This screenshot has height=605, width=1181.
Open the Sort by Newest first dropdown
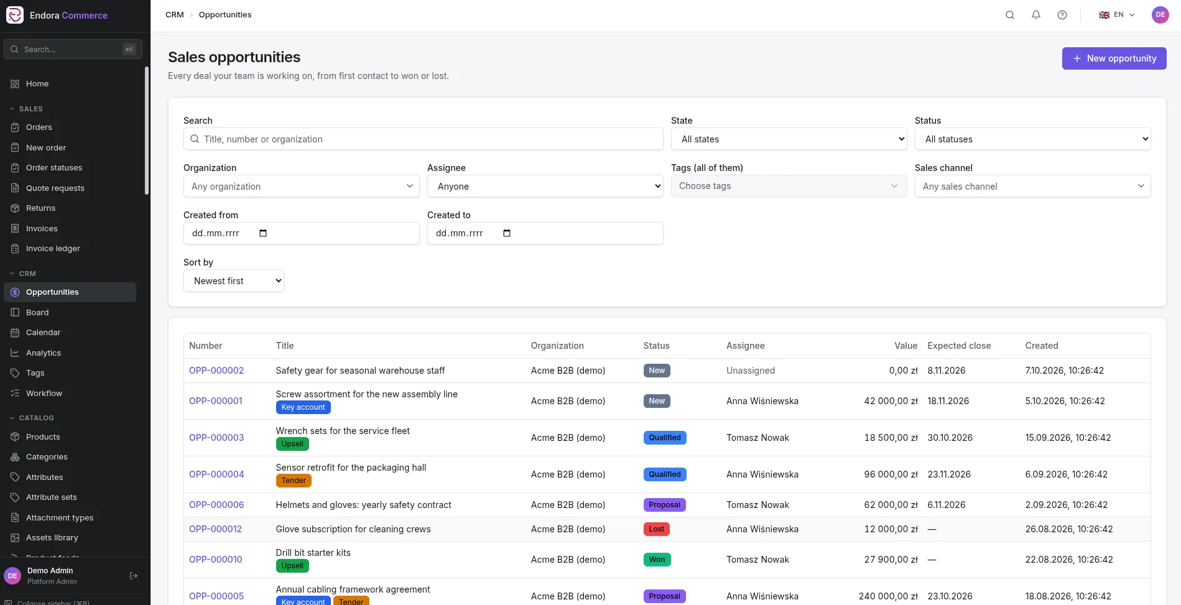[x=233, y=281]
